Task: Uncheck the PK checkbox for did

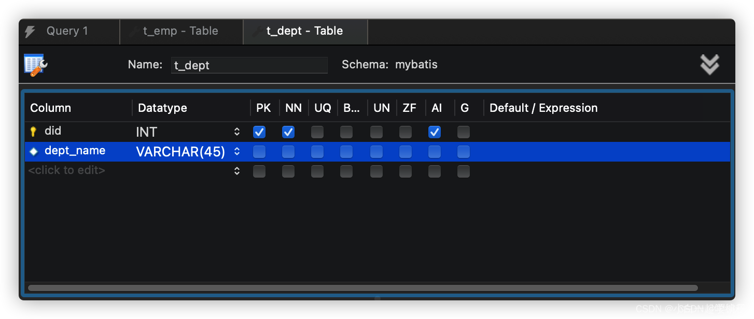Action: click(x=259, y=132)
